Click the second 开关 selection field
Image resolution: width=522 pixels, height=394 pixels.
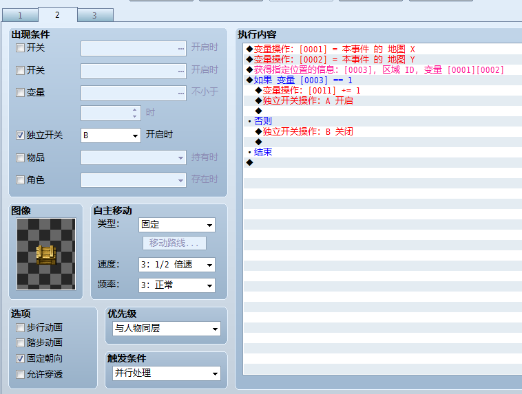pos(134,71)
